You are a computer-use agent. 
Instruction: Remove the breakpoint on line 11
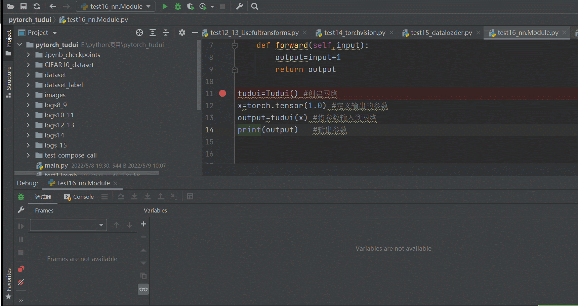tap(222, 94)
